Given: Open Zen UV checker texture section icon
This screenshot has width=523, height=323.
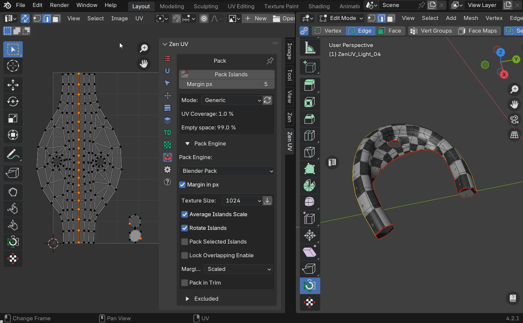Looking at the screenshot, I should pos(167,145).
